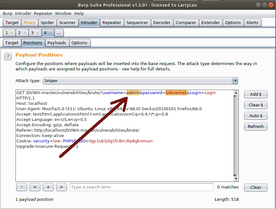Open the Burp menu
Image resolution: width=276 pixels, height=209 pixels.
pos(8,14)
